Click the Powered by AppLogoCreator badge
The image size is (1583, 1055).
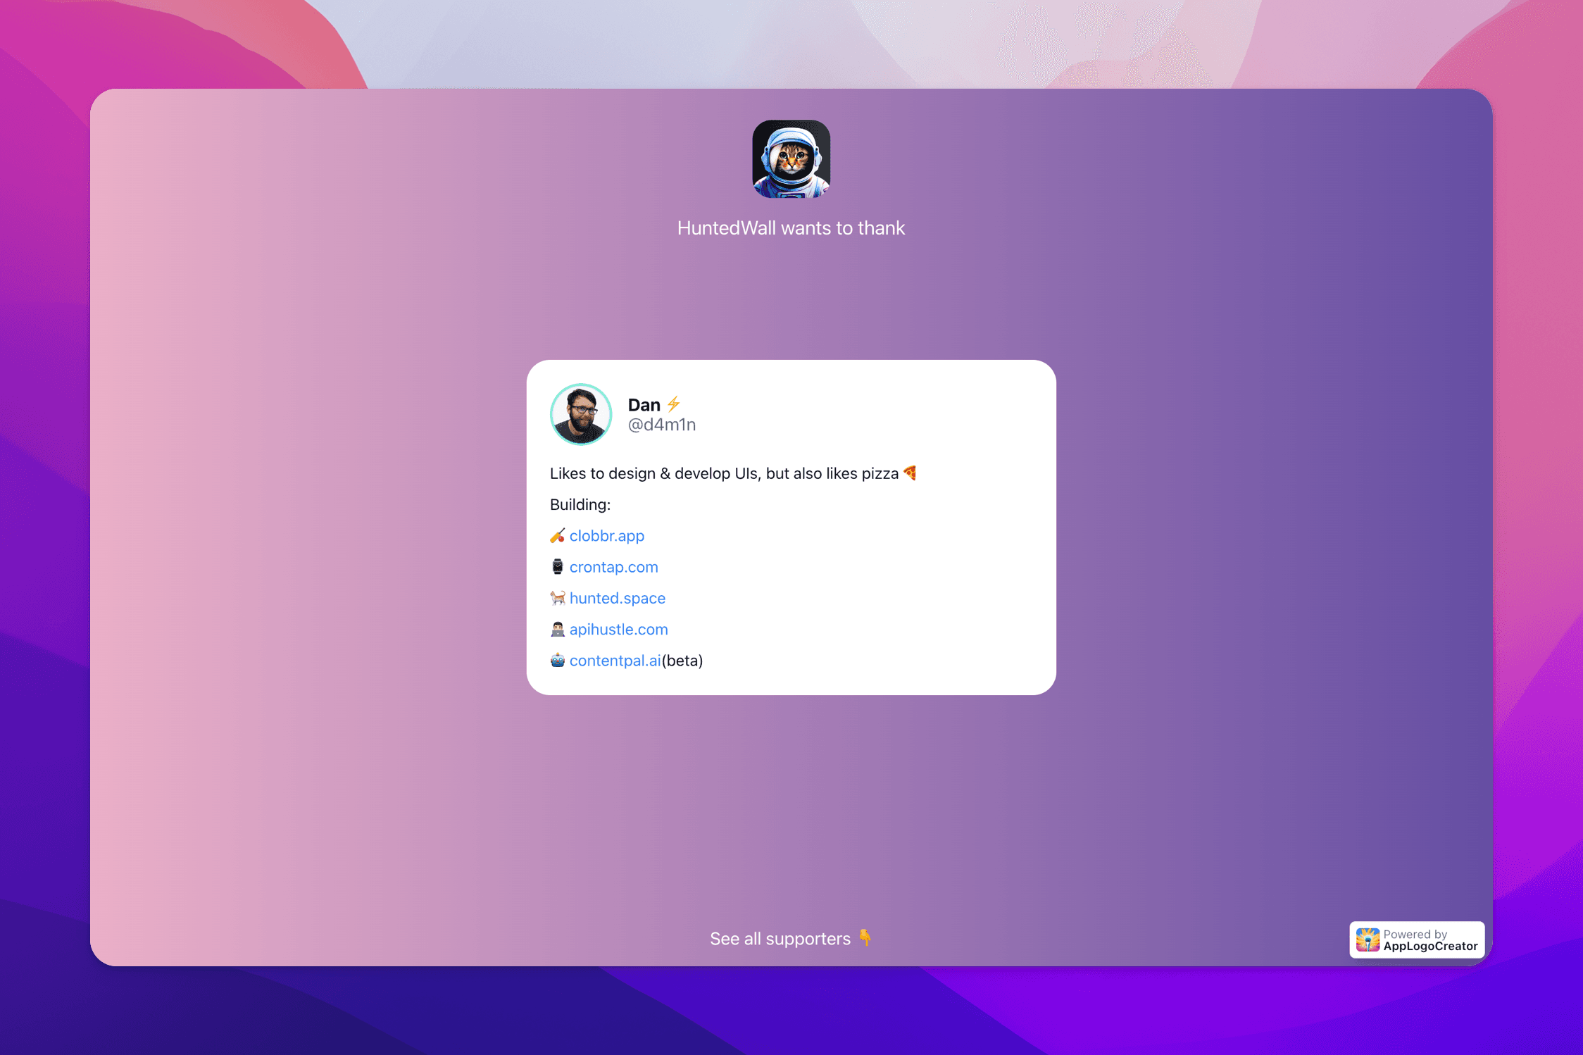1417,940
